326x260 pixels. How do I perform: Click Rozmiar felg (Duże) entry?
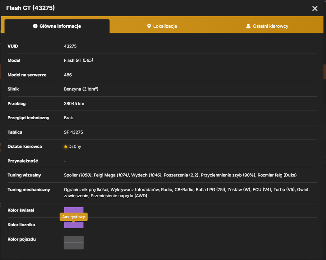[x=277, y=175]
